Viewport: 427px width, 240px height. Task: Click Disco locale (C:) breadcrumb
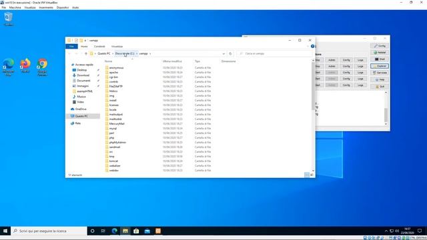tap(125, 53)
